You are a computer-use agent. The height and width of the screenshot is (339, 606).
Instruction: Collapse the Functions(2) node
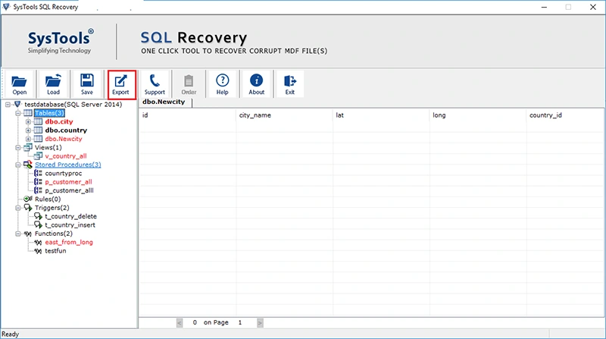[17, 234]
